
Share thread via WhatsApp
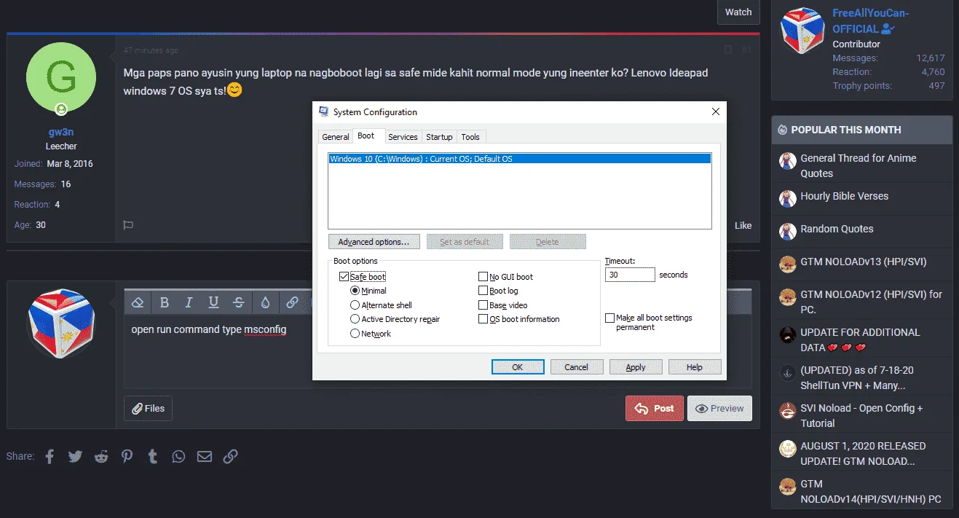point(178,456)
